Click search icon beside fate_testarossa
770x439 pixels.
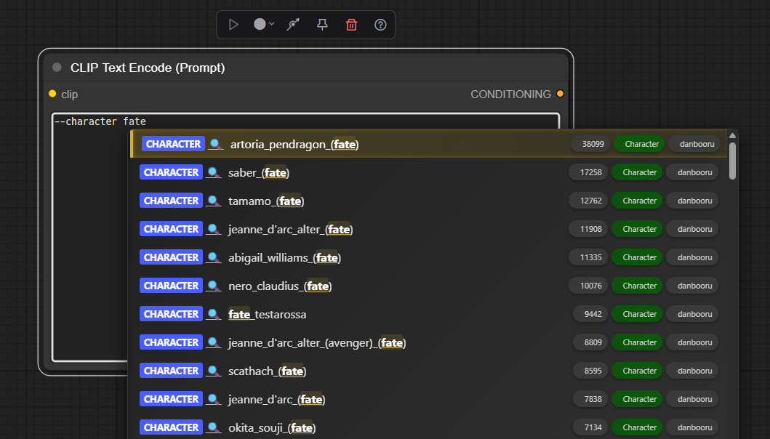coord(214,314)
